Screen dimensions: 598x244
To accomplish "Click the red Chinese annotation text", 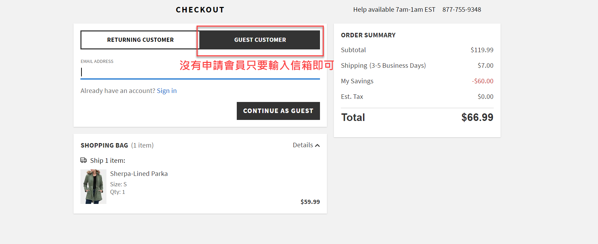I will coord(257,65).
